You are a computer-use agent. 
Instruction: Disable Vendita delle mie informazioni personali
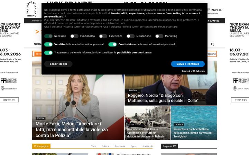coord(48,44)
